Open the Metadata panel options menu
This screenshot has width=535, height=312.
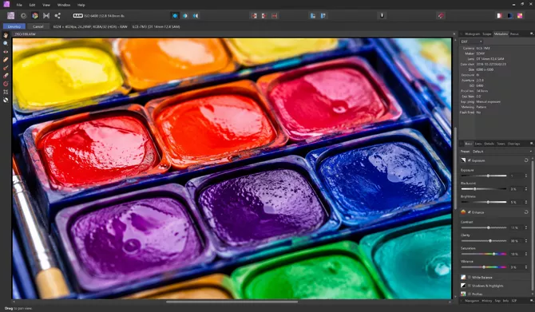pyautogui.click(x=531, y=34)
